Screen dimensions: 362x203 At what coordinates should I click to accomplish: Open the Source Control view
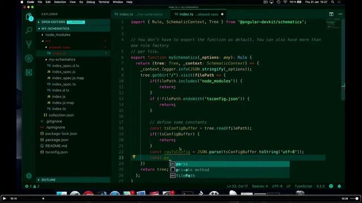29,44
